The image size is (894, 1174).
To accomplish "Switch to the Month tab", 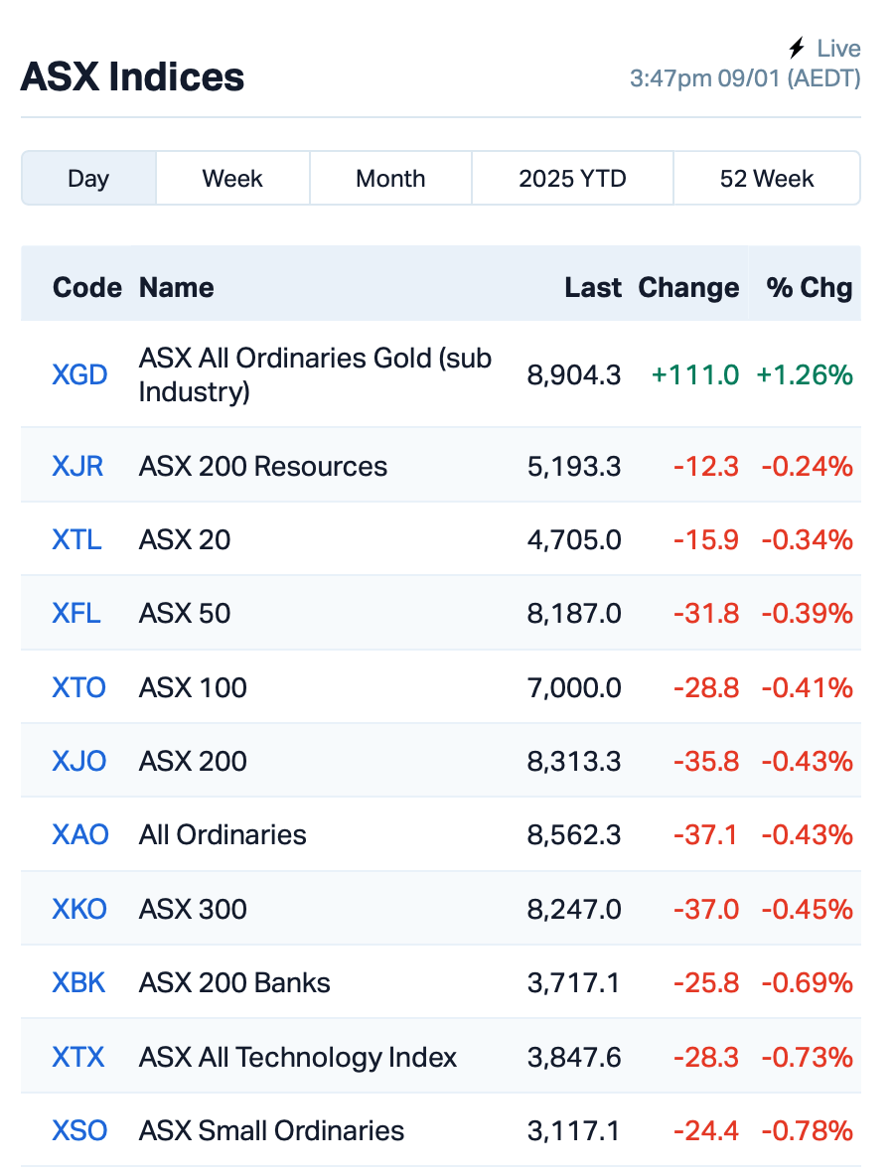I will coord(390,178).
